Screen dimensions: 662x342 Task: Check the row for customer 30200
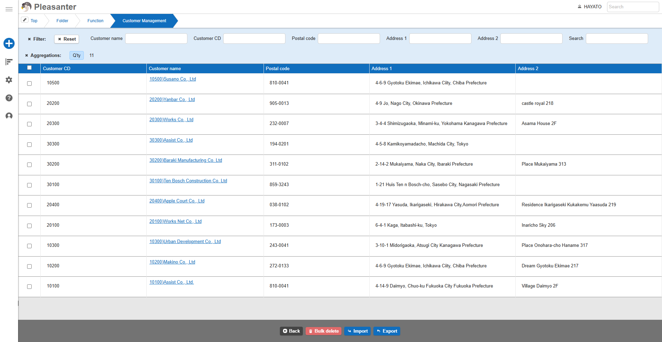tap(29, 165)
